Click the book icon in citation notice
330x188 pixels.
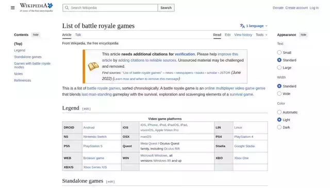click(93, 66)
